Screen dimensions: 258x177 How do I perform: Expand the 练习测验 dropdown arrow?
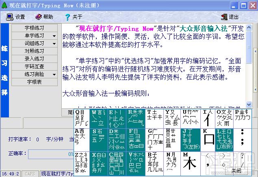pos(54,74)
